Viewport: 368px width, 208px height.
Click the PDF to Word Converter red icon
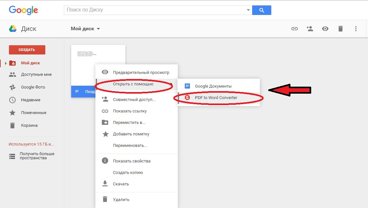coord(187,97)
